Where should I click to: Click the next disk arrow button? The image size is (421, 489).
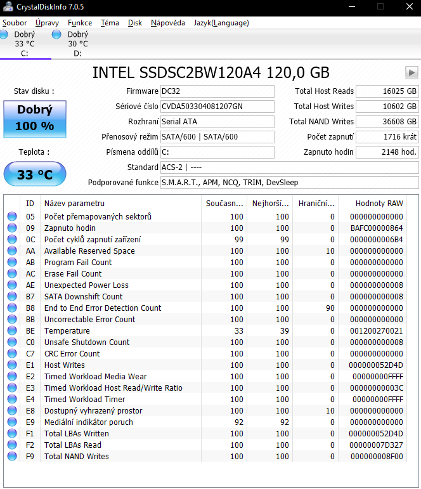click(411, 72)
